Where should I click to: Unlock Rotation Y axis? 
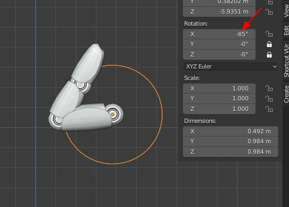[269, 44]
